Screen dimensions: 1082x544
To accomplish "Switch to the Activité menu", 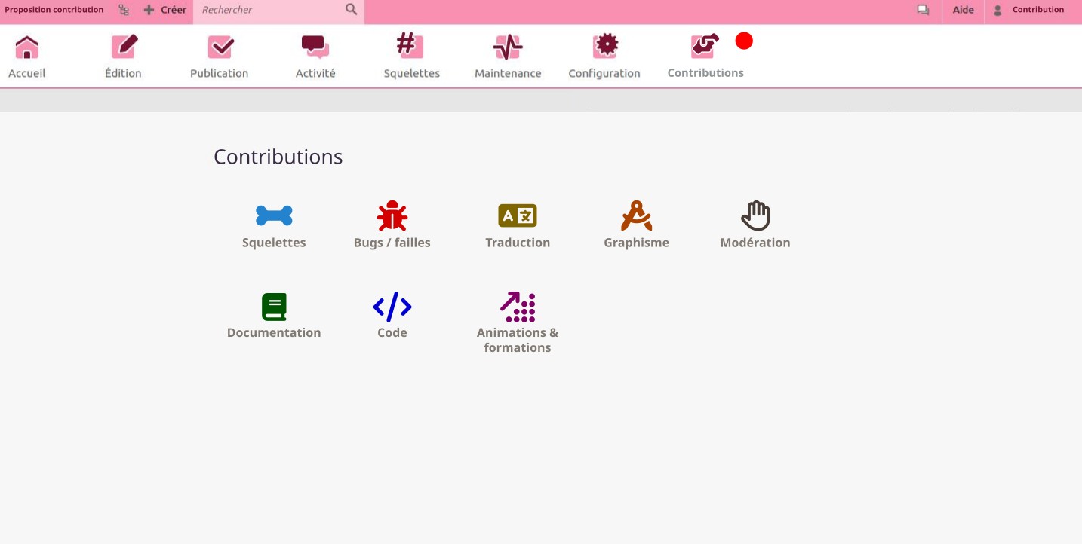I will pyautogui.click(x=315, y=57).
